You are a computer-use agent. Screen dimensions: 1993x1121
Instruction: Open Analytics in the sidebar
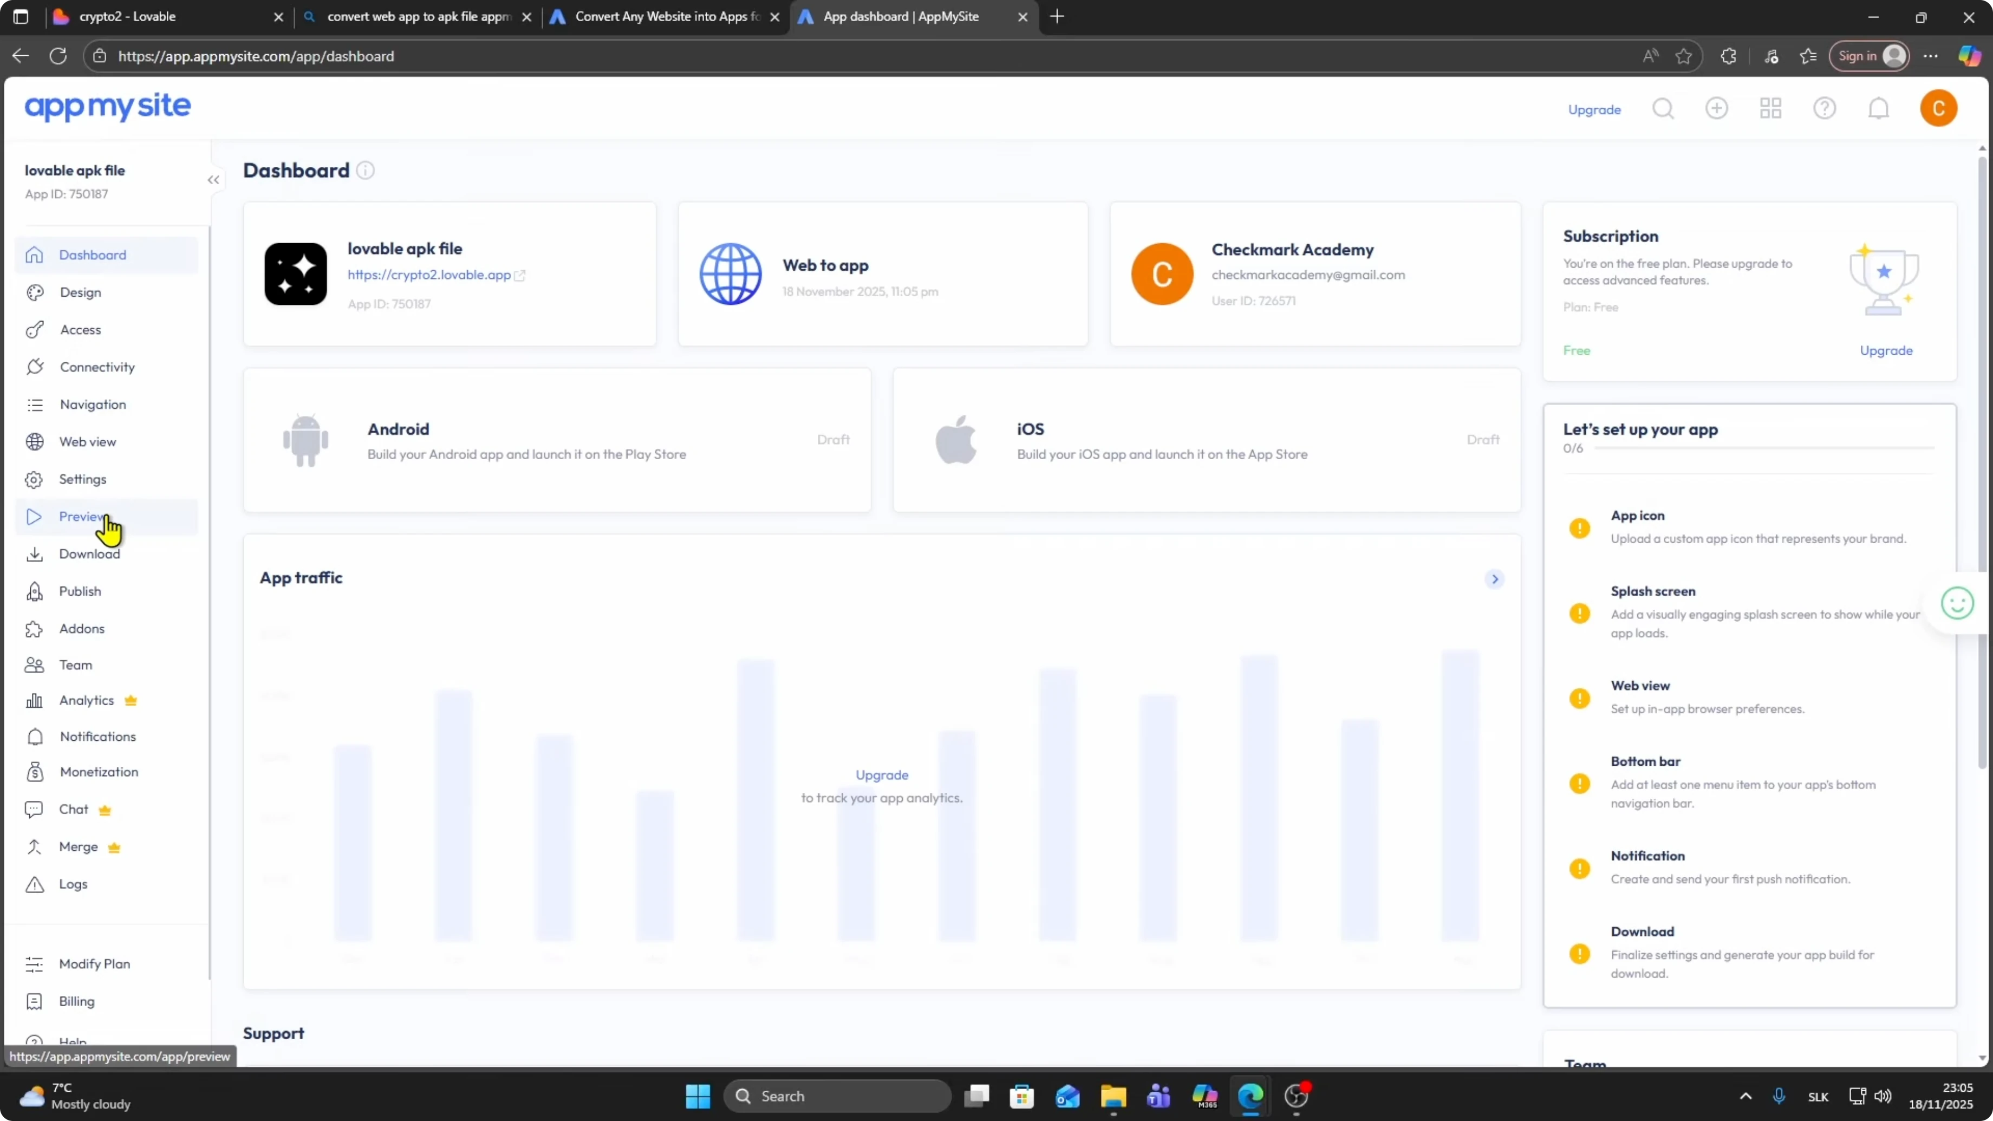click(x=107, y=700)
